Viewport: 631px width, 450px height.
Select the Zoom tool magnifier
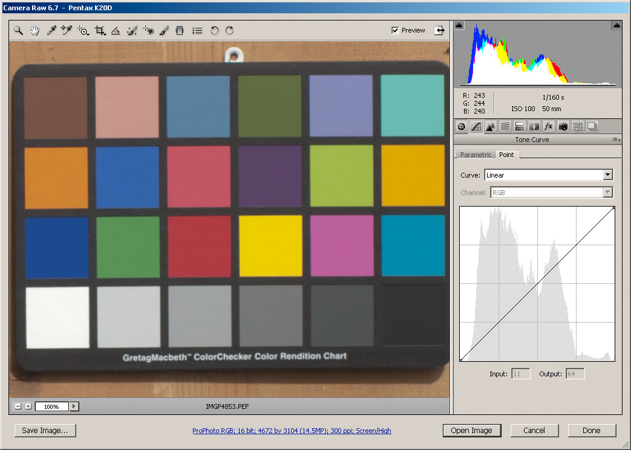click(18, 31)
